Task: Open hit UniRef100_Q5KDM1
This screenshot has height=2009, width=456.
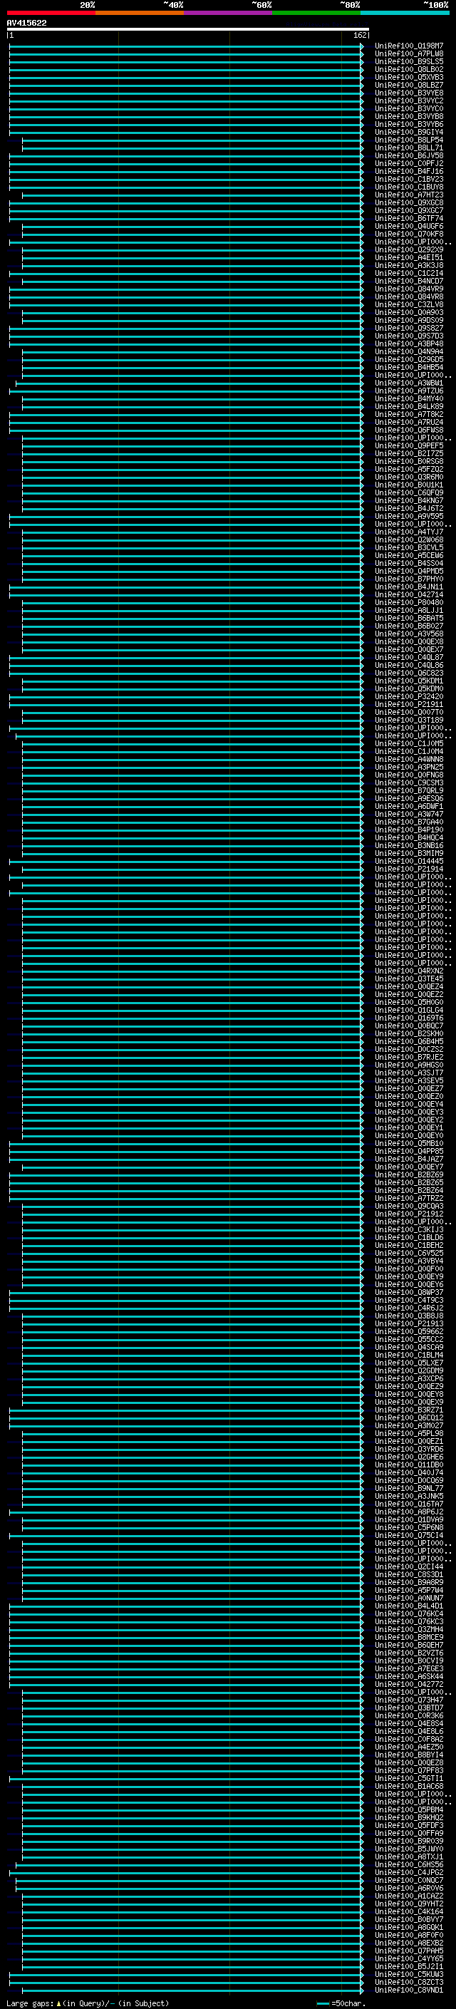Action: [408, 681]
